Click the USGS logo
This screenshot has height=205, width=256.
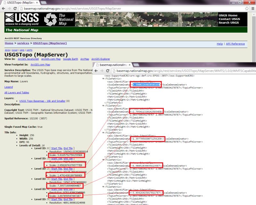(x=22, y=19)
